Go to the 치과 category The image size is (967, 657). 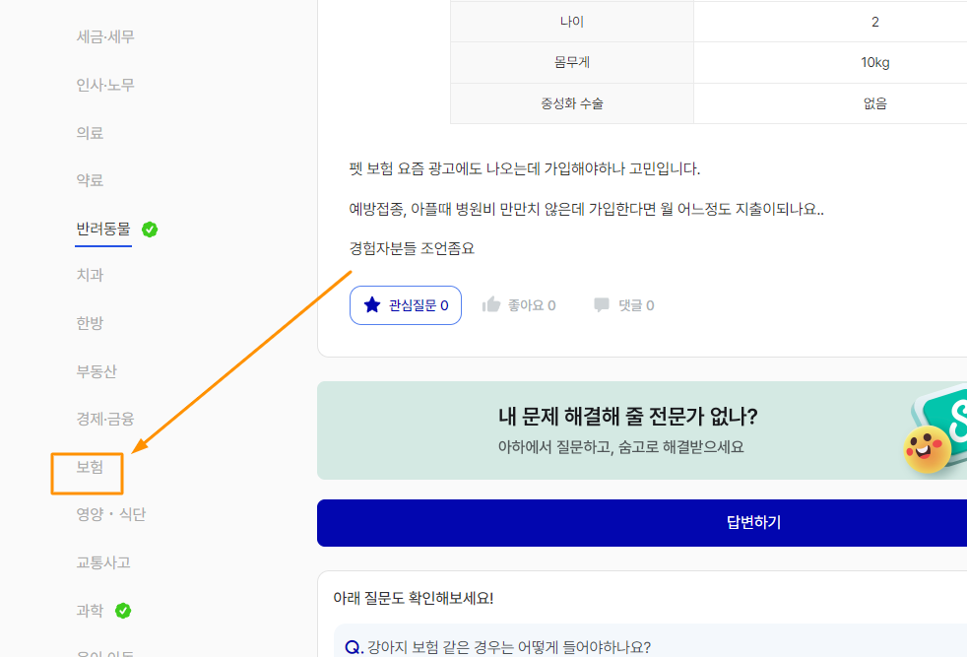[90, 276]
